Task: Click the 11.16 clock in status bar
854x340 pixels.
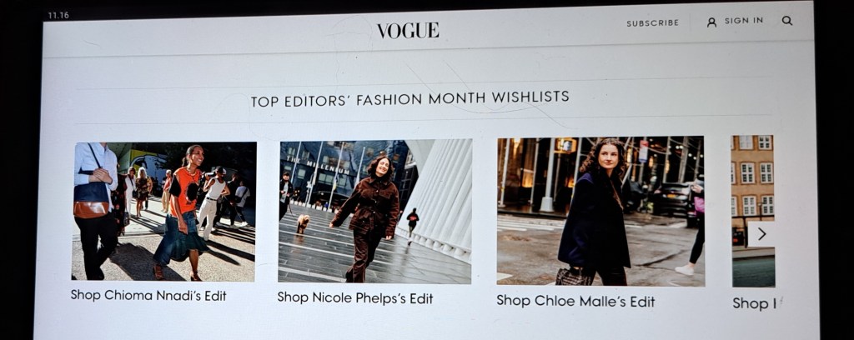Action: (58, 15)
